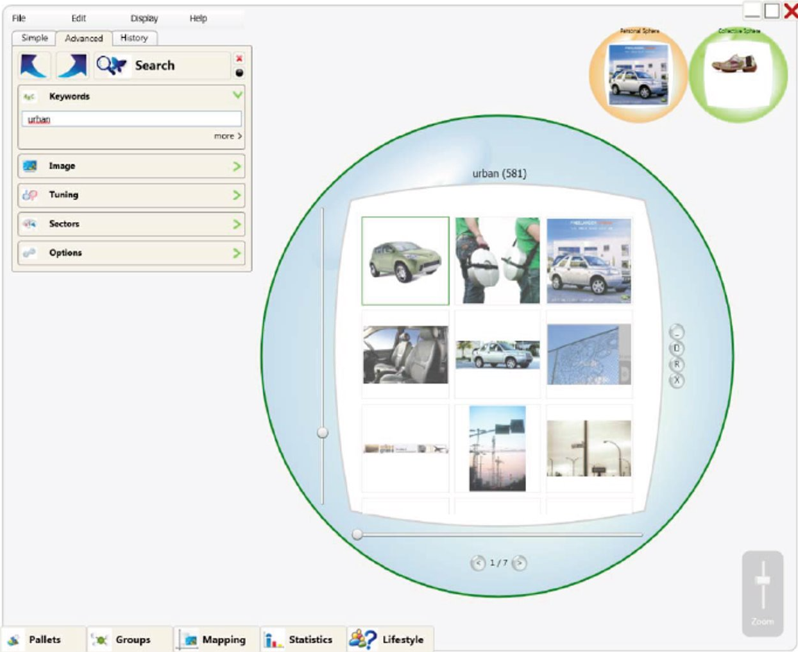The image size is (798, 652).
Task: Select the green concept car thumbnail
Action: coord(405,261)
